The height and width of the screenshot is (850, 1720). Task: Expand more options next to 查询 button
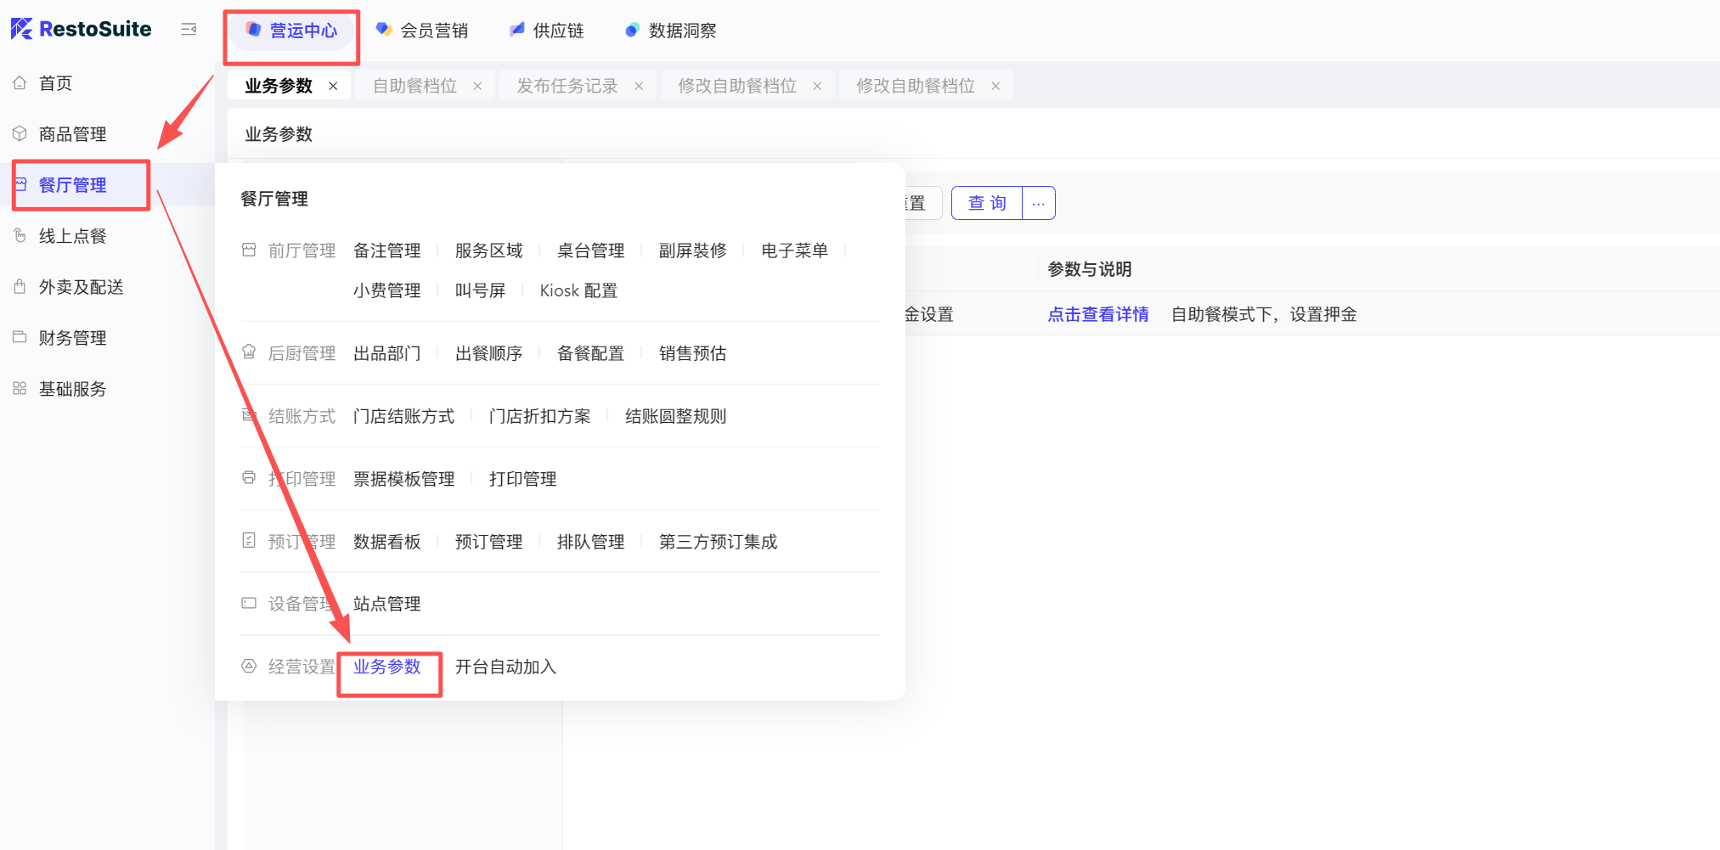(1038, 204)
